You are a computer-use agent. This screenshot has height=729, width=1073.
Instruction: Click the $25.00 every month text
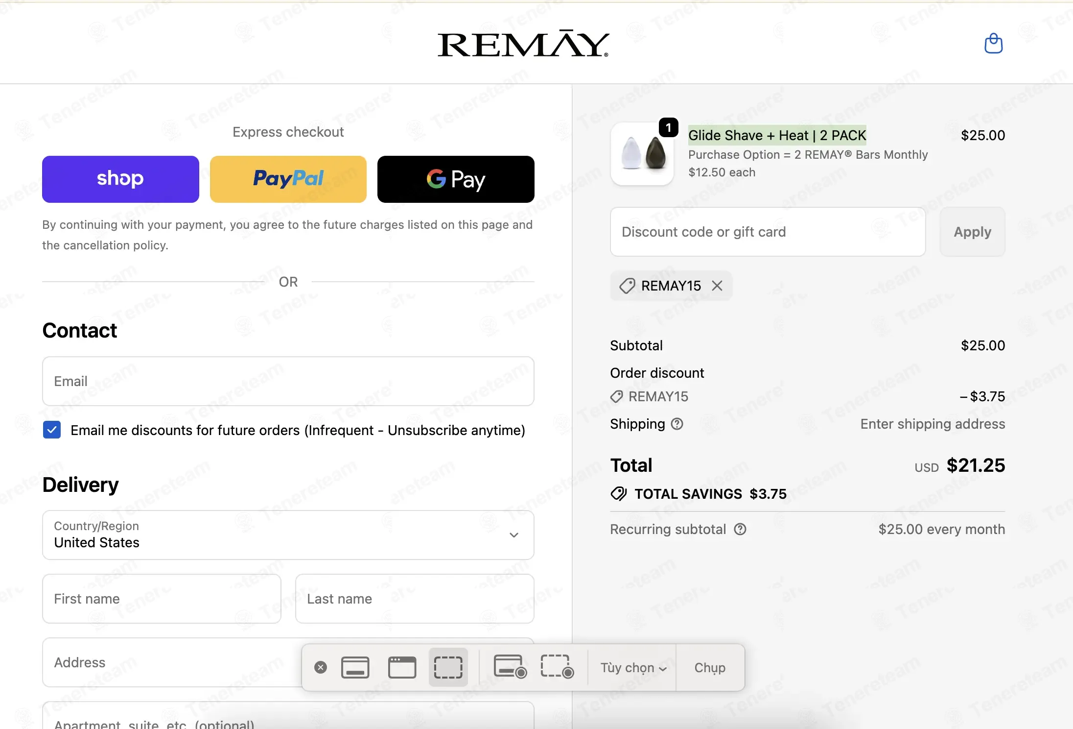(942, 529)
